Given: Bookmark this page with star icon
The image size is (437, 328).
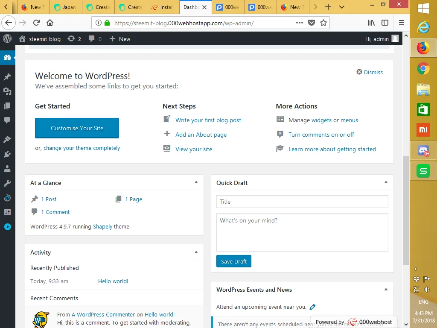Looking at the screenshot, I should coord(323,23).
